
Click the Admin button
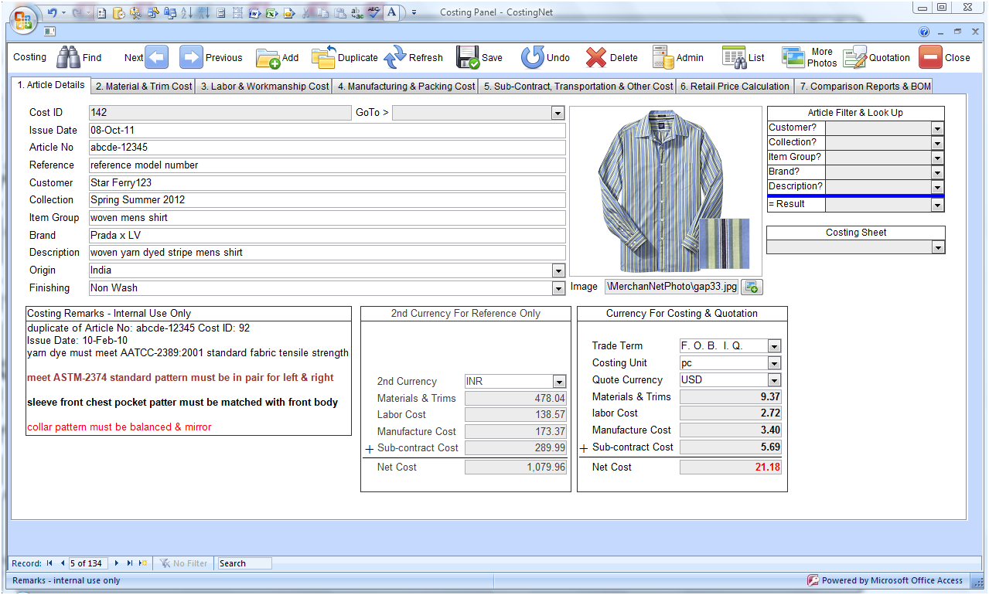pos(663,57)
